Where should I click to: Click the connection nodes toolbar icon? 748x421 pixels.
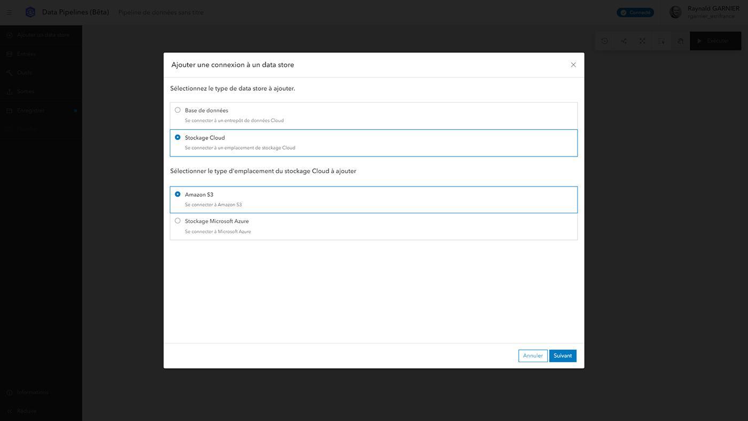click(624, 41)
